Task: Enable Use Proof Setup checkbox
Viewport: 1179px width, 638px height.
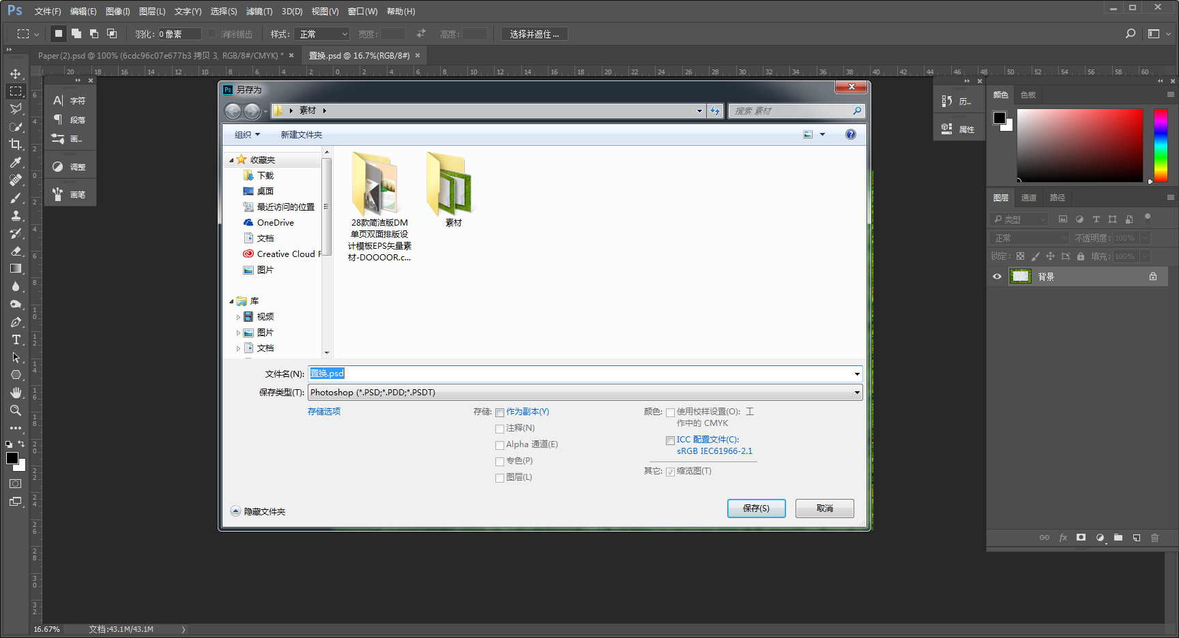Action: point(670,412)
